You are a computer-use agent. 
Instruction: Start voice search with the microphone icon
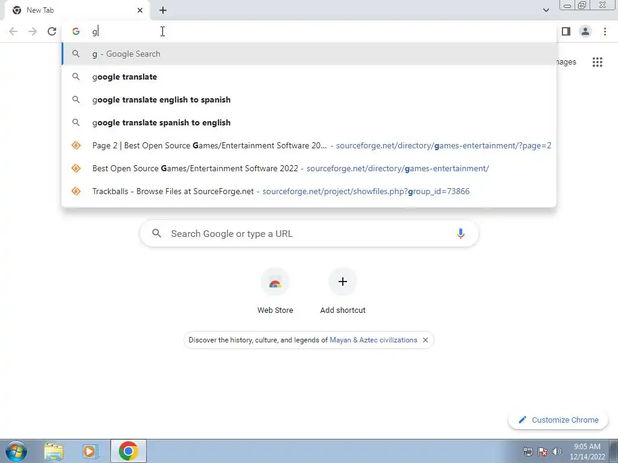460,233
